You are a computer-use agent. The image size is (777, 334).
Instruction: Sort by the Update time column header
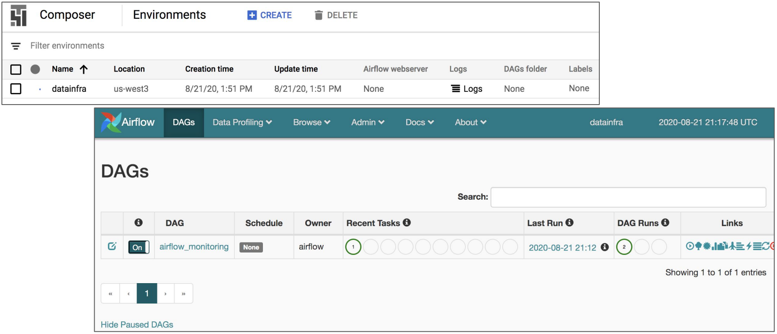[296, 69]
